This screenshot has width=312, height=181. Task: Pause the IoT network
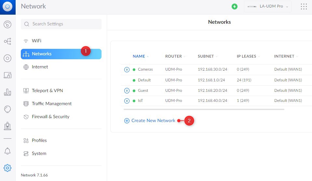pos(127,101)
